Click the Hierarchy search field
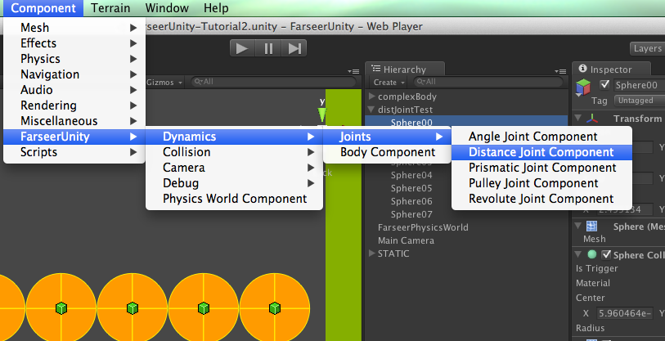 pyautogui.click(x=488, y=82)
